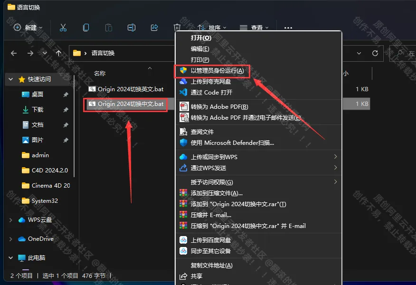Viewport: 416px width, 285px height.
Task: Open the Downloads (下载) quick access item
Action: coord(37,110)
